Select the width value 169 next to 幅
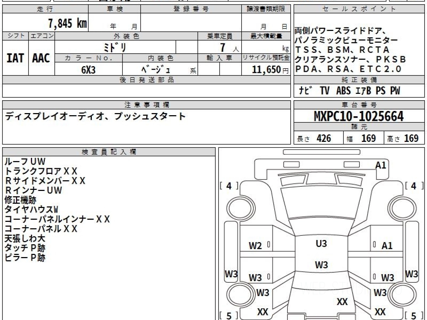This screenshot has width=427, height=320. pyautogui.click(x=369, y=138)
